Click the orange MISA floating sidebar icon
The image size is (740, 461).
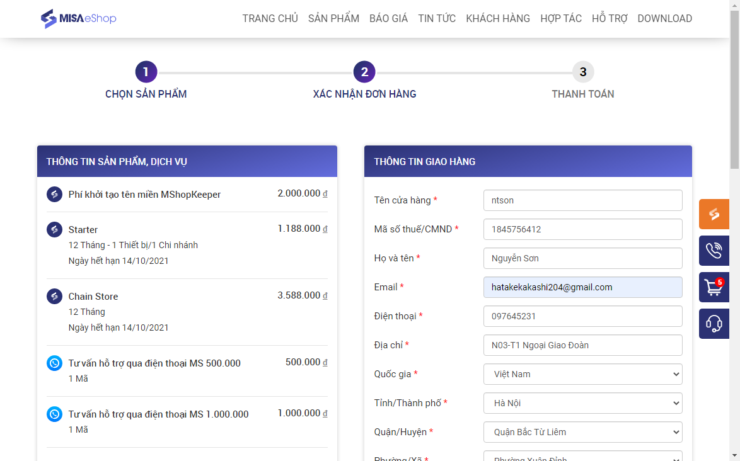pos(714,214)
